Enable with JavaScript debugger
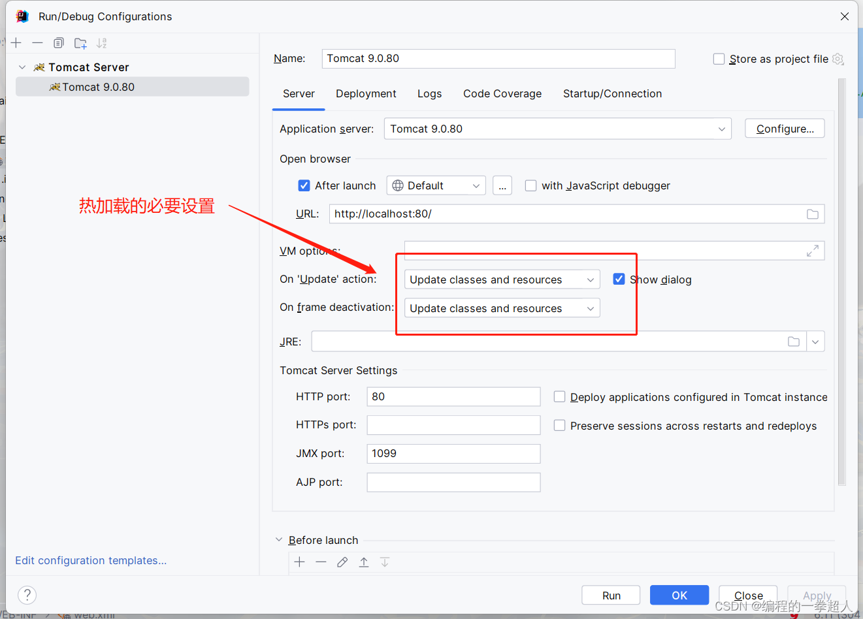The image size is (863, 619). (x=530, y=185)
